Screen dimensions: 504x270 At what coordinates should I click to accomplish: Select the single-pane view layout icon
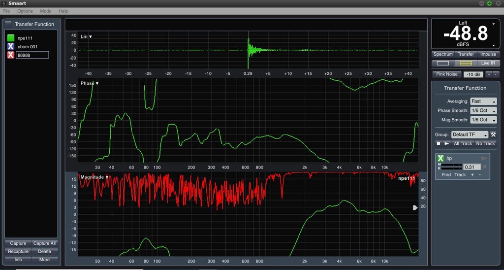442,63
